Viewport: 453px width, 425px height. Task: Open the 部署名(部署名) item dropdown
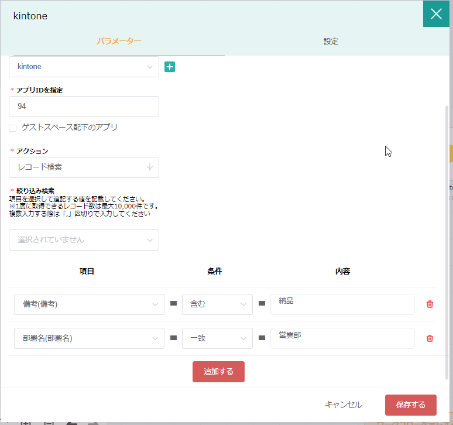pos(89,338)
